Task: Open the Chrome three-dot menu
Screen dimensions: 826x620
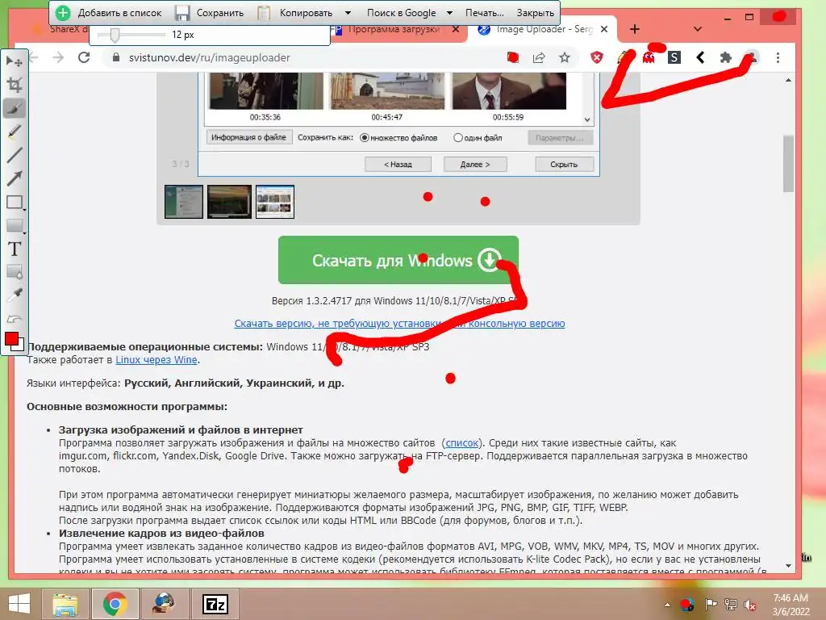Action: click(x=778, y=57)
